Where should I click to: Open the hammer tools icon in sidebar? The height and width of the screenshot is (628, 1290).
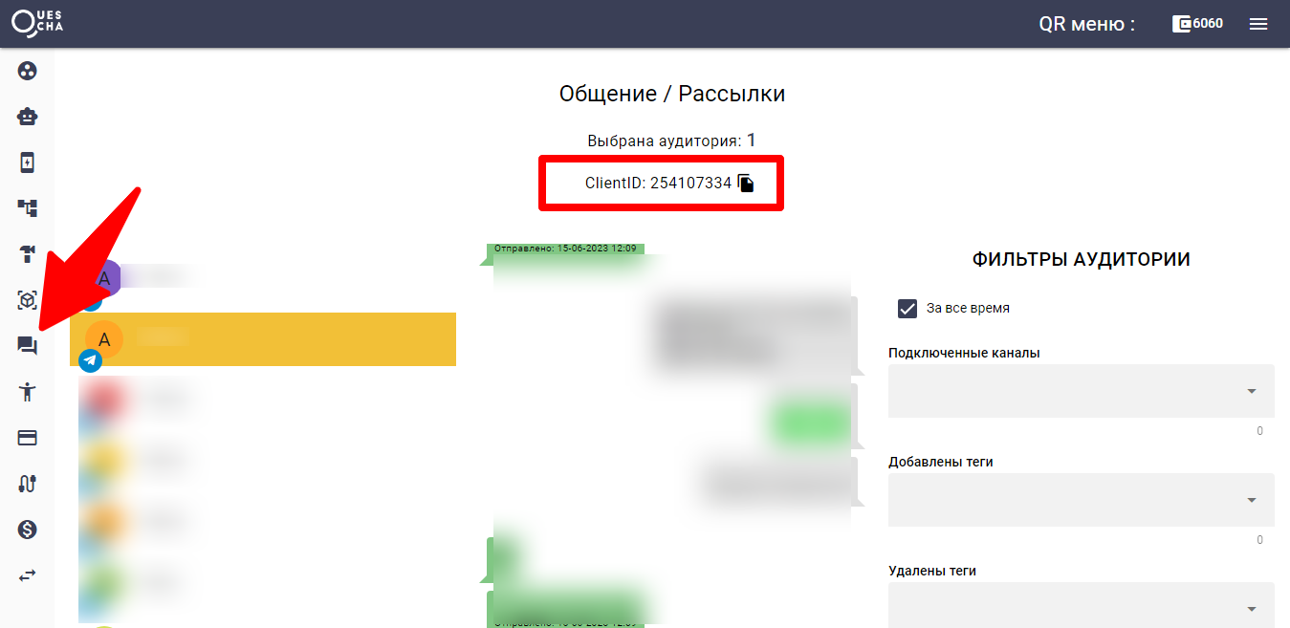(x=27, y=254)
